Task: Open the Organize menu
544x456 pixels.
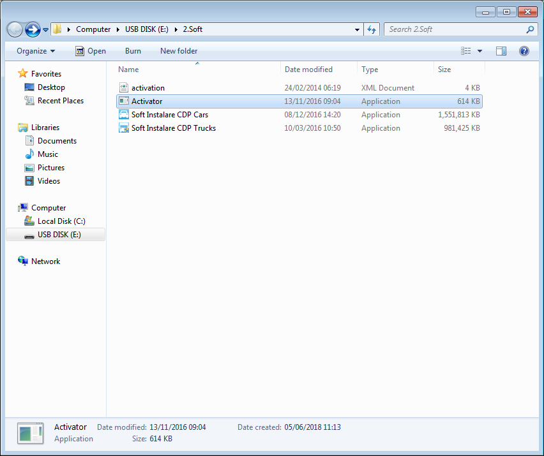Action: (x=36, y=51)
